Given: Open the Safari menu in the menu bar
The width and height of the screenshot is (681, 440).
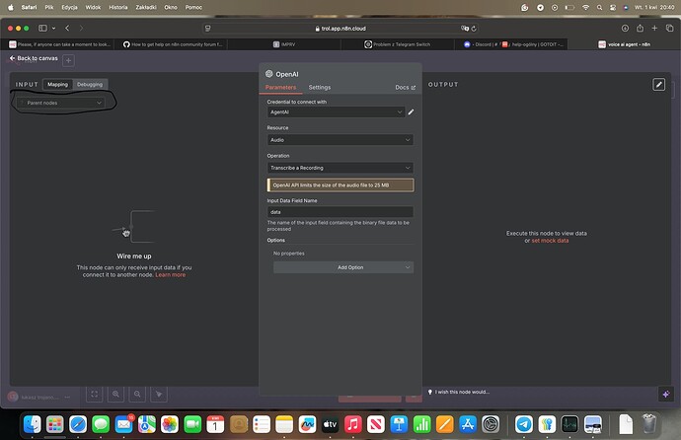Looking at the screenshot, I should [29, 7].
